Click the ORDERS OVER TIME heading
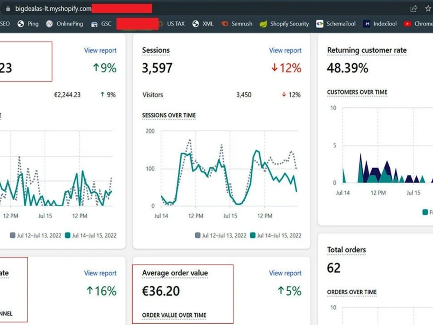 pyautogui.click(x=352, y=292)
